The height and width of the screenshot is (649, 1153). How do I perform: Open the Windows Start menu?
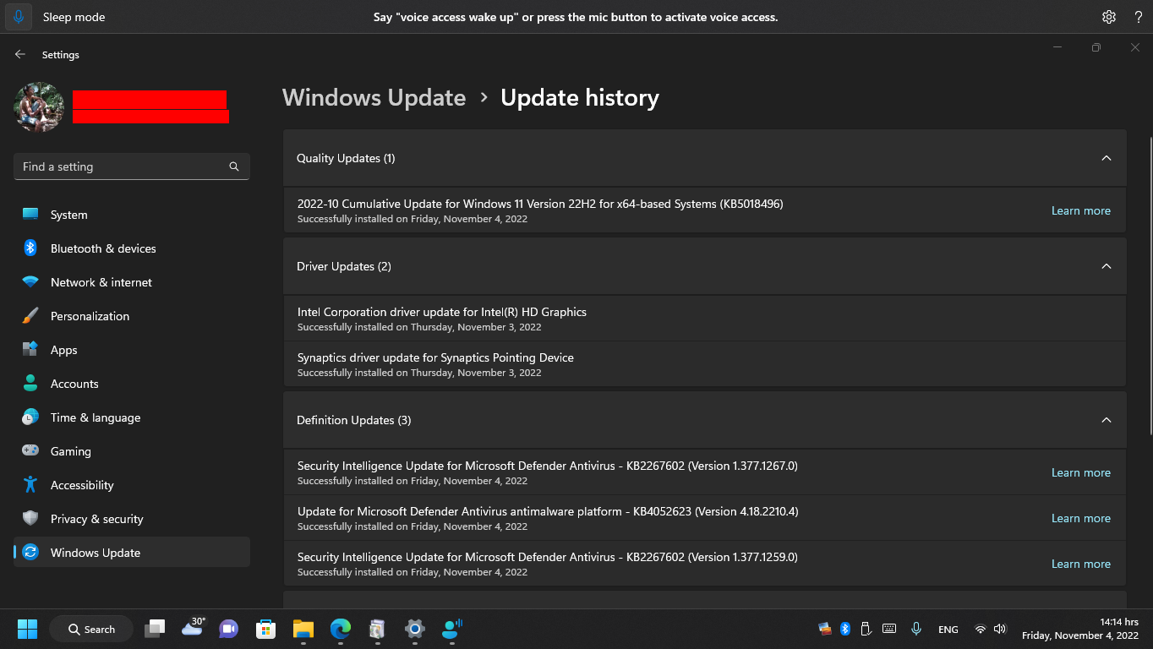pyautogui.click(x=27, y=629)
